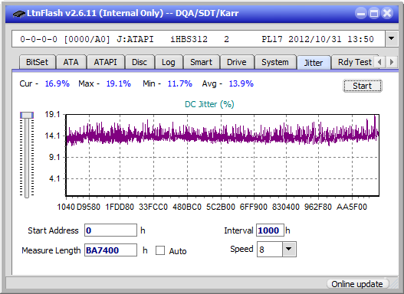This screenshot has width=404, height=294.
Task: Select the Disc tab
Action: [x=140, y=62]
